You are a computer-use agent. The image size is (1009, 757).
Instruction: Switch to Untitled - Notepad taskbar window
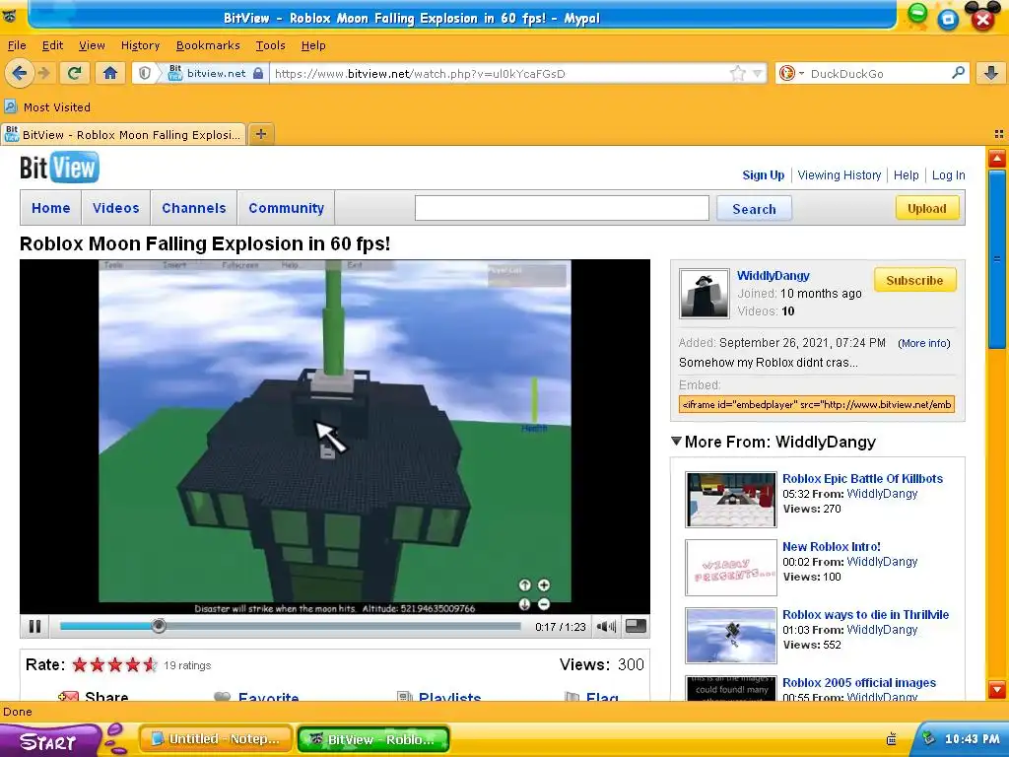click(x=216, y=739)
